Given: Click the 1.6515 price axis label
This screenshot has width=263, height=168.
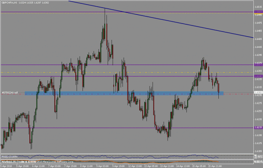Looking at the screenshot, I should pos(258,7).
